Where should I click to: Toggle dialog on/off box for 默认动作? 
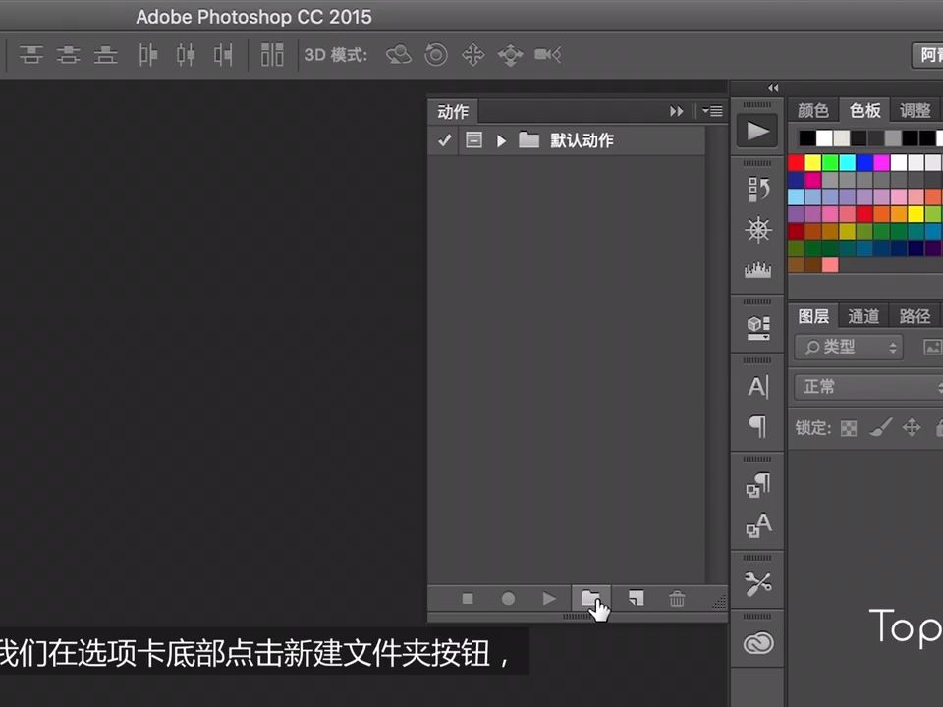tap(473, 140)
